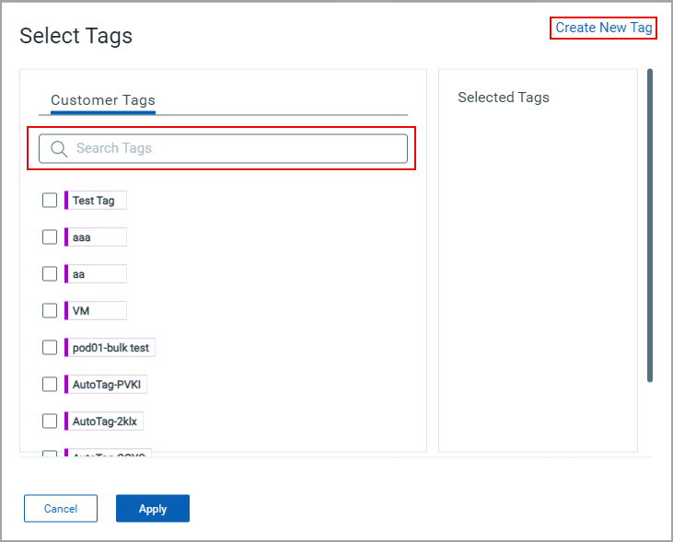673x542 pixels.
Task: Check the Test Tag checkbox
Action: pyautogui.click(x=50, y=200)
